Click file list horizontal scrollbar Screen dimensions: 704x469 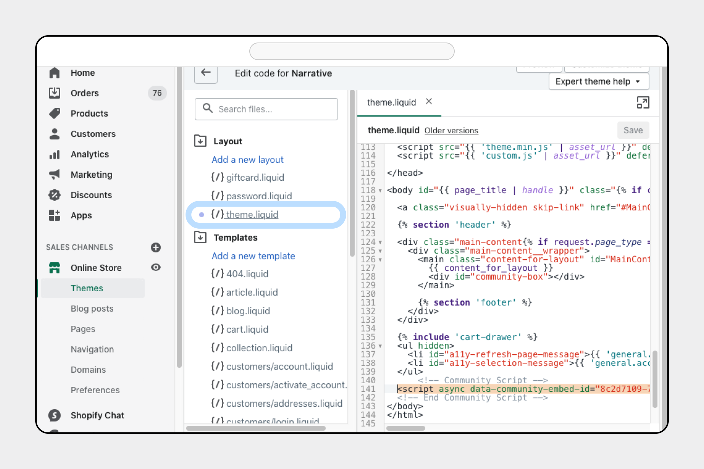coord(256,428)
